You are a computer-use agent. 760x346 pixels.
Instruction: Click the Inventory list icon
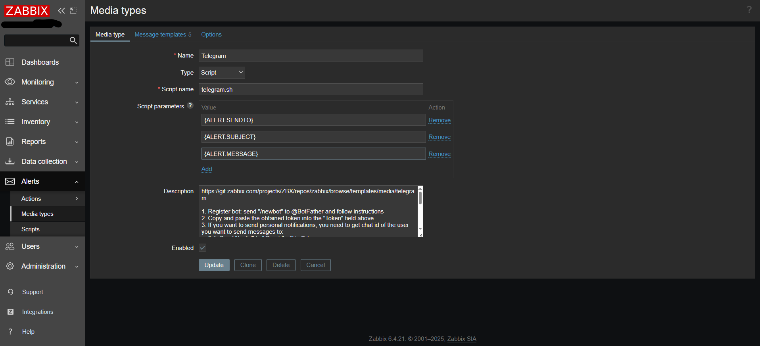(x=10, y=122)
